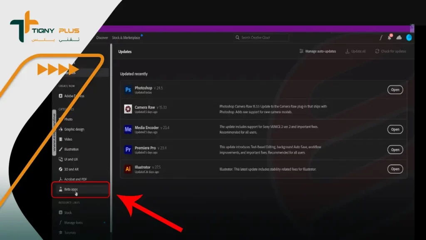The height and width of the screenshot is (240, 426).
Task: Click the Illustrator app icon
Action: click(128, 169)
